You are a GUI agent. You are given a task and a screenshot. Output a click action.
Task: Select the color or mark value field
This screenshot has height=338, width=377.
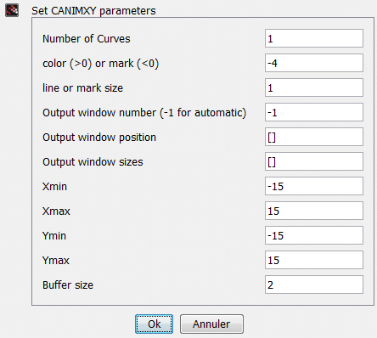click(x=314, y=63)
